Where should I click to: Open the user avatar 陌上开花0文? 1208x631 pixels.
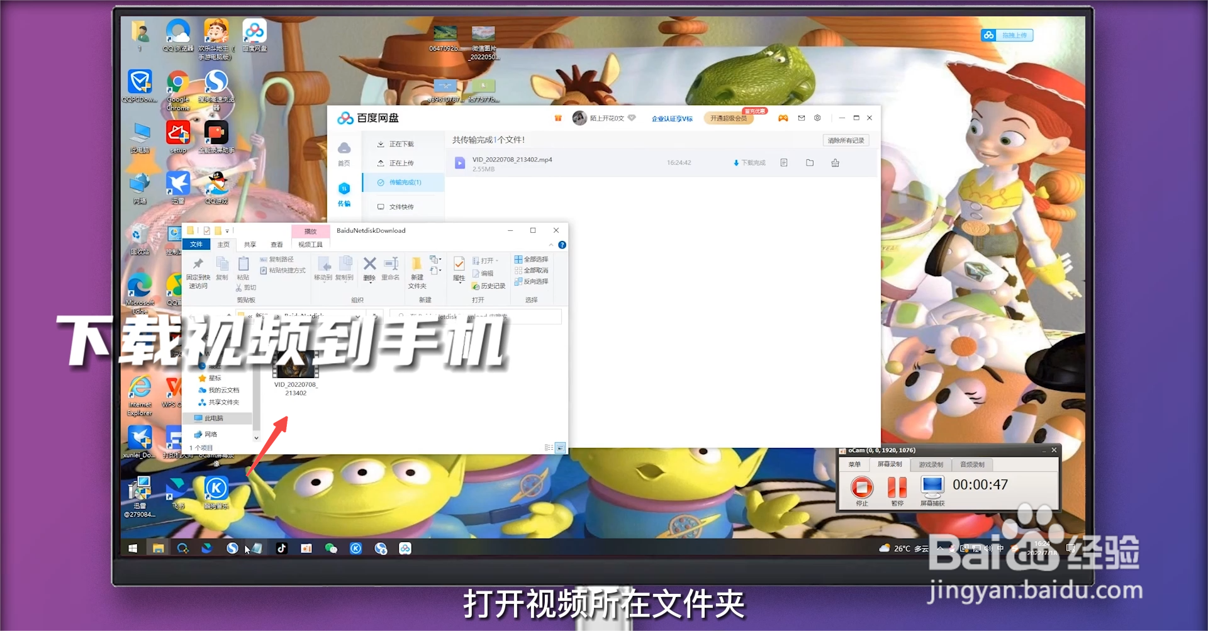click(579, 118)
